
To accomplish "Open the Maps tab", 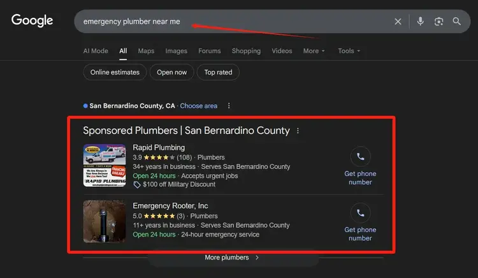I will click(x=146, y=51).
